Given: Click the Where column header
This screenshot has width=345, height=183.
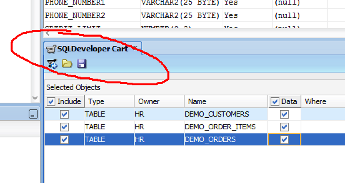Looking at the screenshot, I should tap(323, 101).
